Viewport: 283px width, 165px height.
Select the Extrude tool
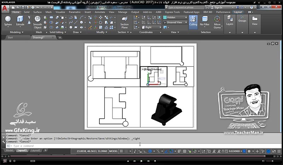tap(20, 21)
